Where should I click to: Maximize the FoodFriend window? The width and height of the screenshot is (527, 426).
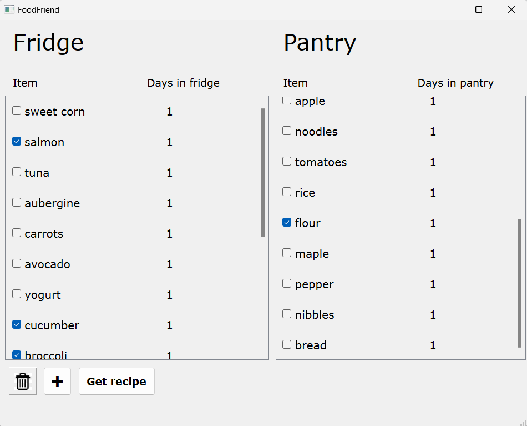tap(479, 9)
